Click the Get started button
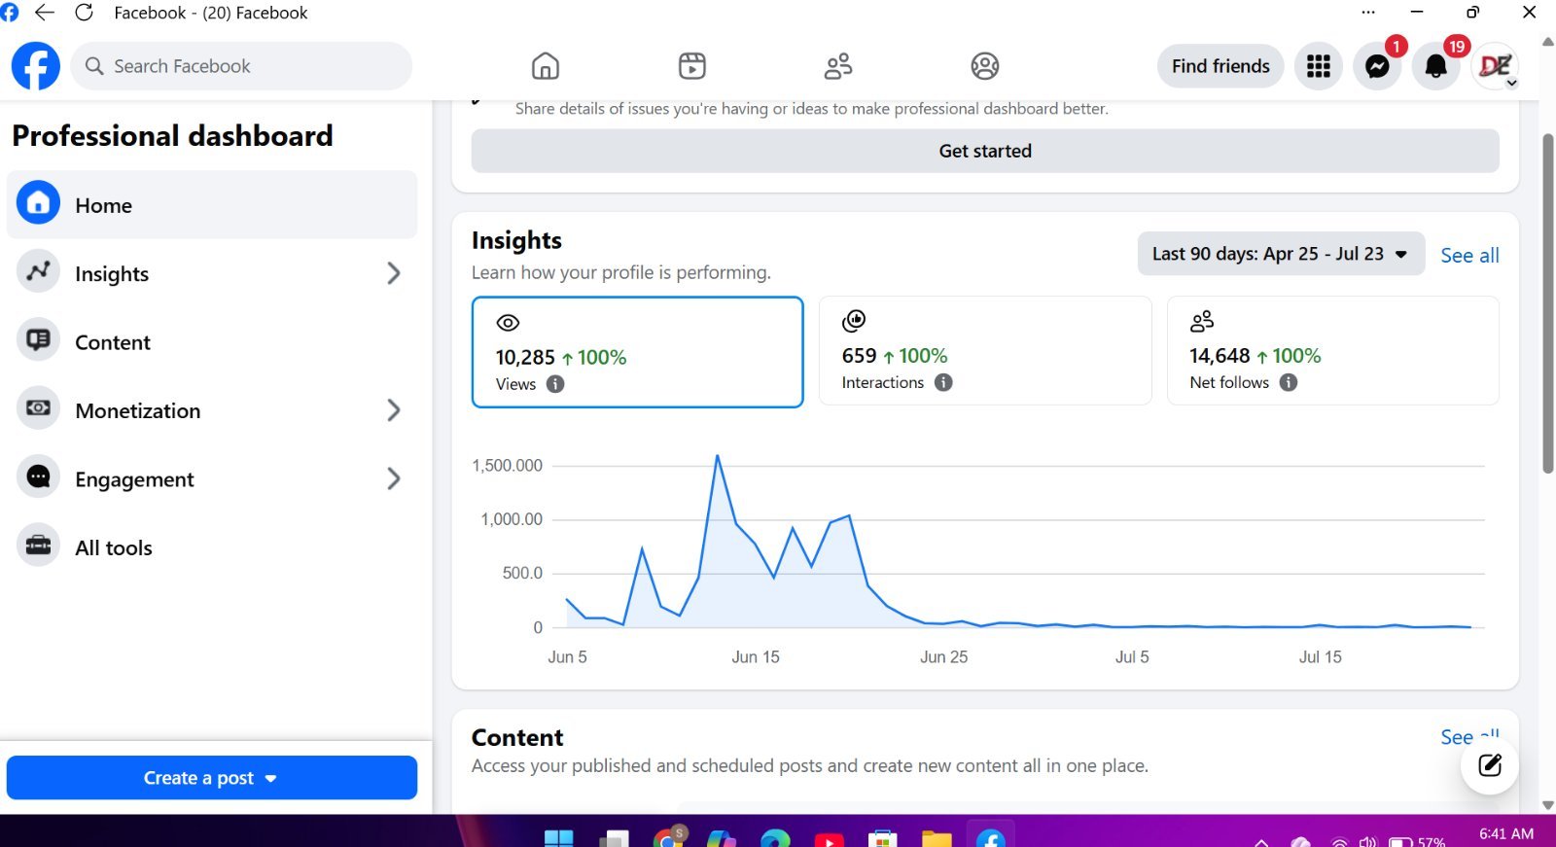This screenshot has height=847, width=1556. click(x=985, y=151)
